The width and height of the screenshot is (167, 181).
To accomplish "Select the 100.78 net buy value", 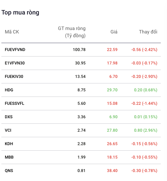I will (x=79, y=50).
